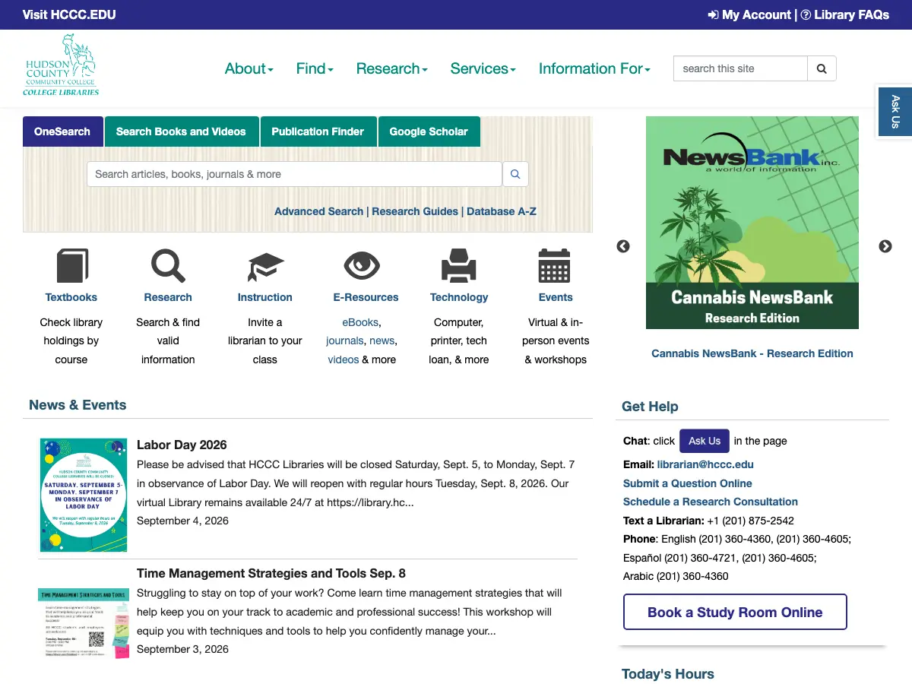Click the Events calendar icon
This screenshot has width=912, height=684.
(x=554, y=265)
